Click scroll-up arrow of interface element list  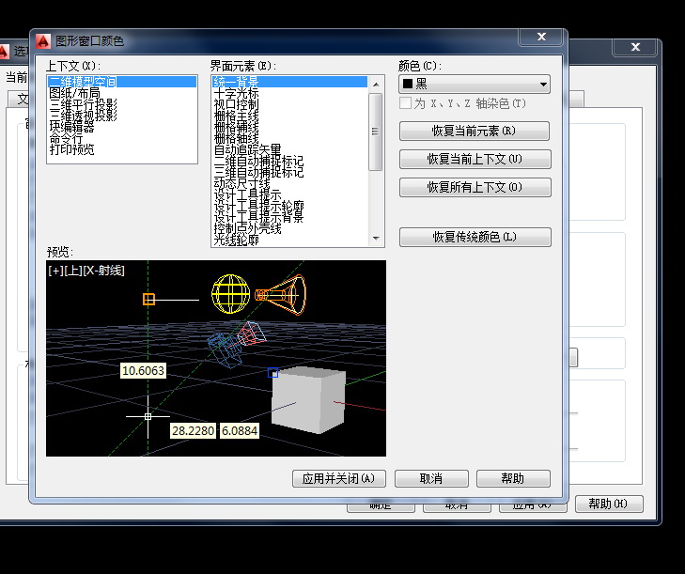376,85
